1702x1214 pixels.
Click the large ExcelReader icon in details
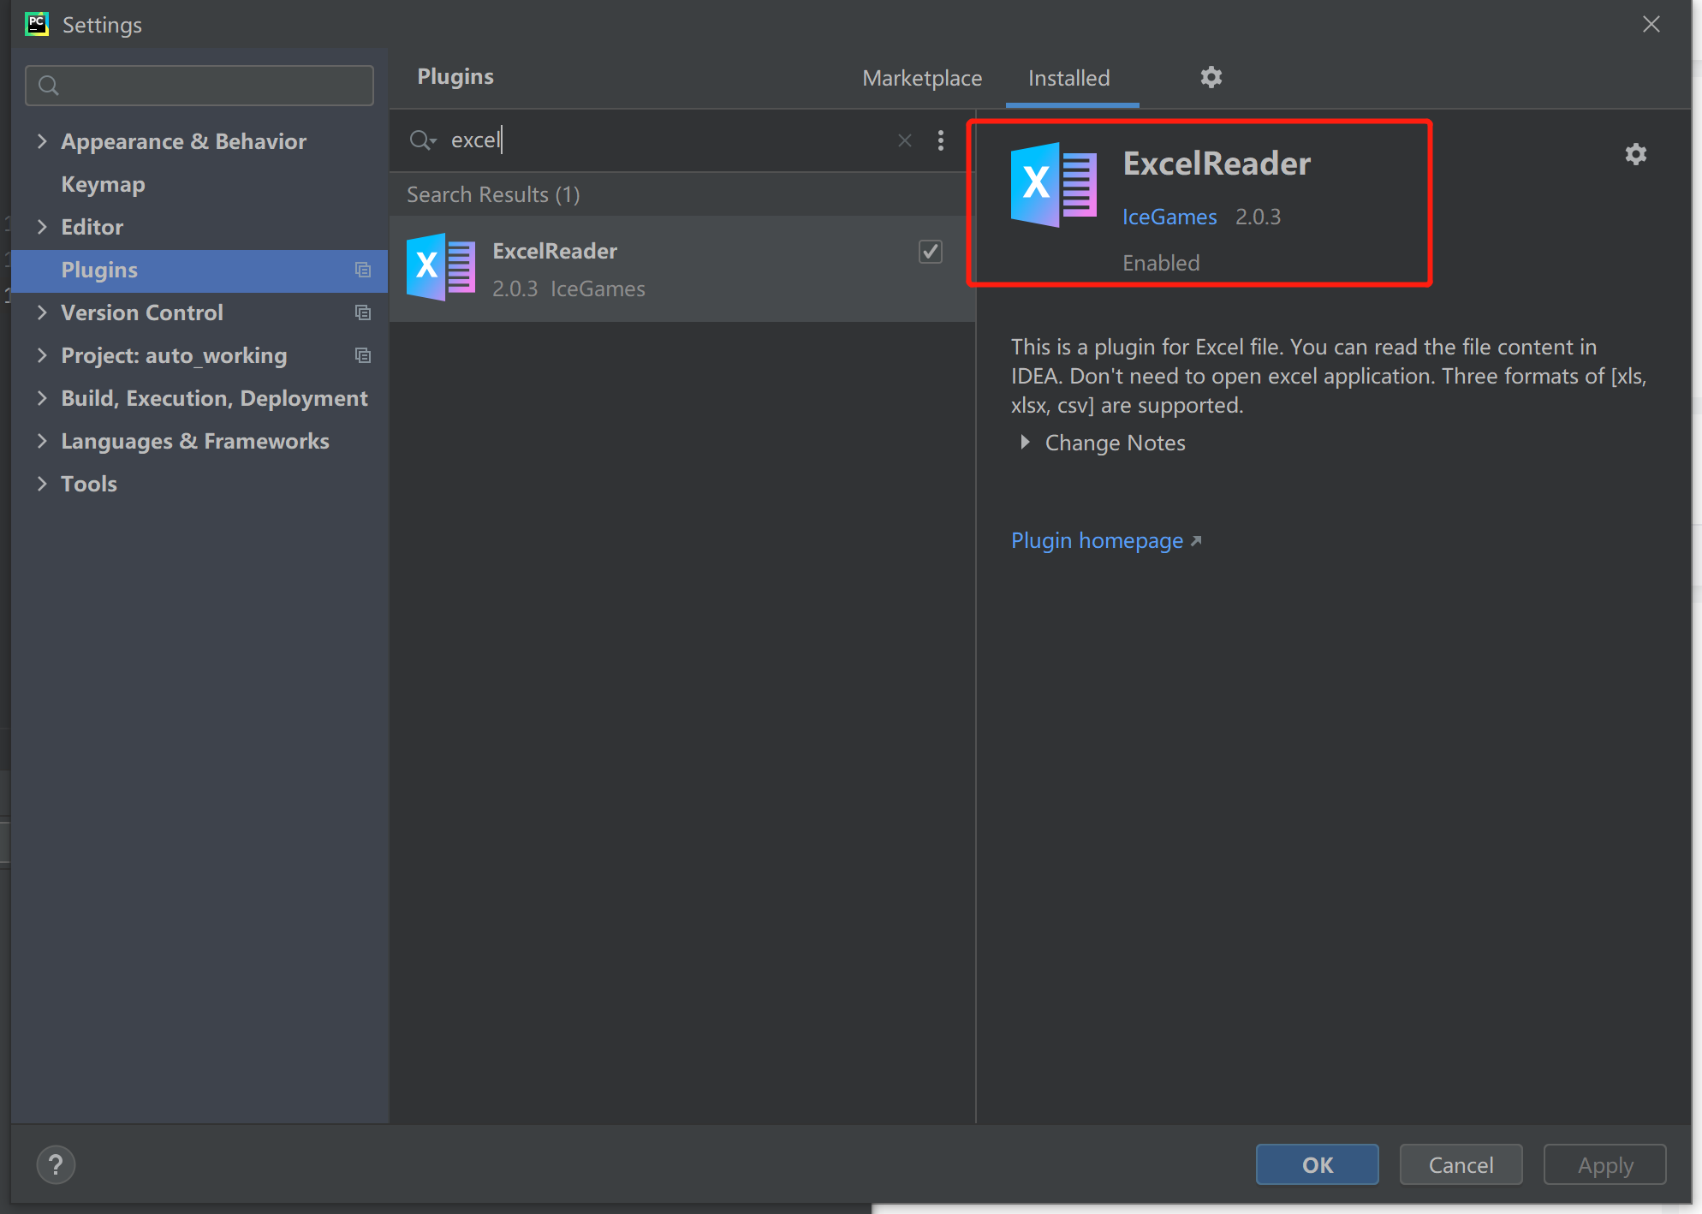coord(1054,184)
